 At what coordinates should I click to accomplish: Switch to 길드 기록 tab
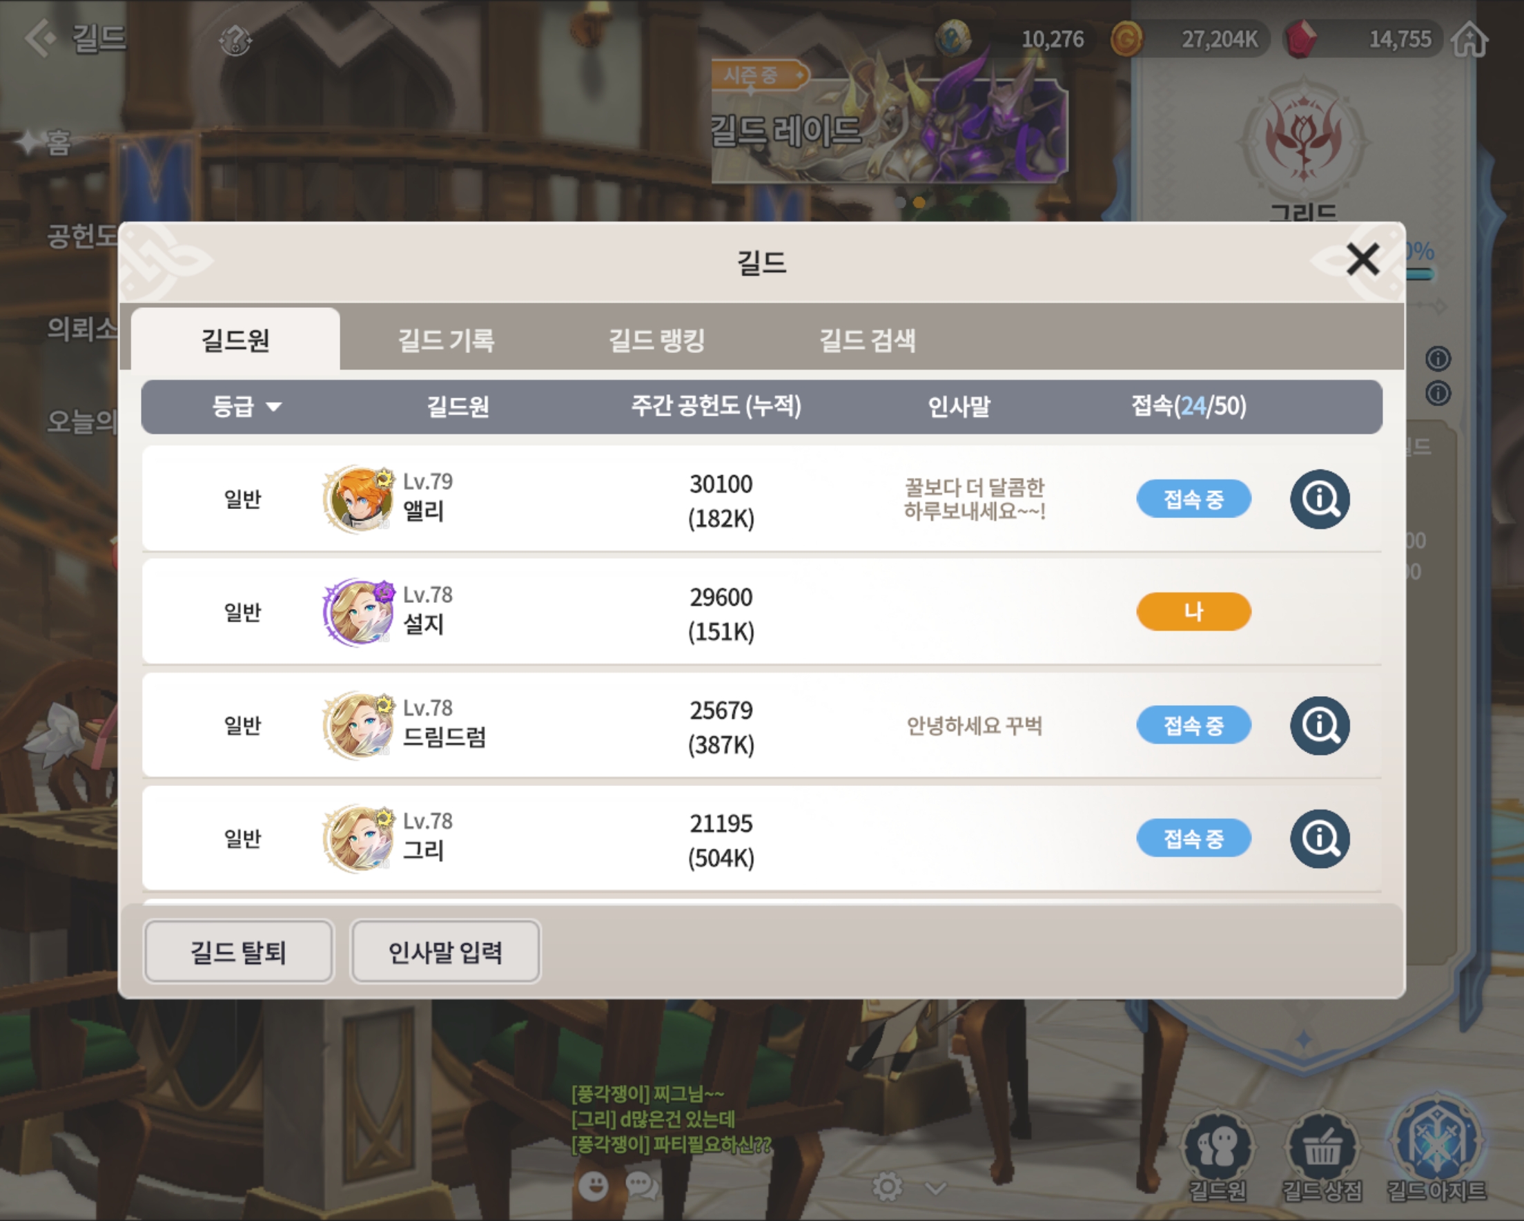tap(446, 340)
